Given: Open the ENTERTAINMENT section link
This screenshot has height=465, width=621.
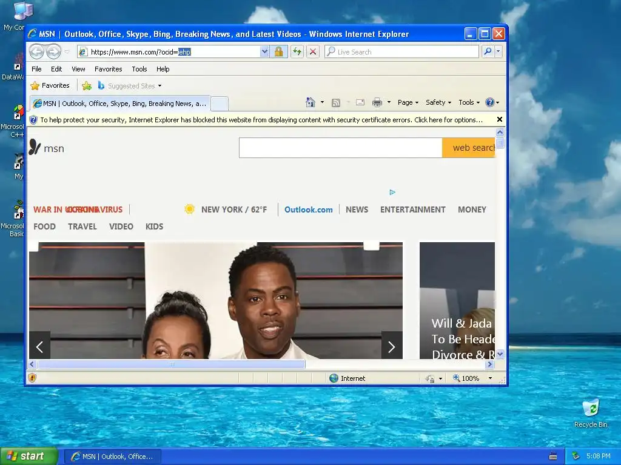Looking at the screenshot, I should (x=412, y=209).
